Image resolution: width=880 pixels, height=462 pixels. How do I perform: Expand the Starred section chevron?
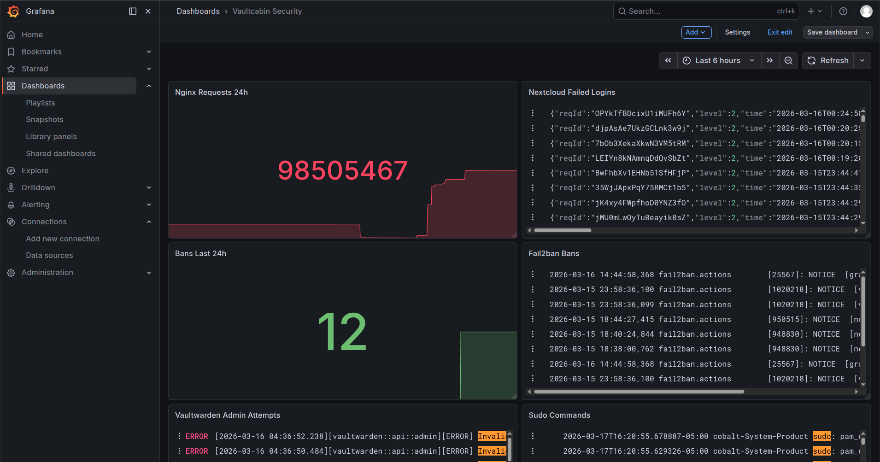click(x=149, y=69)
